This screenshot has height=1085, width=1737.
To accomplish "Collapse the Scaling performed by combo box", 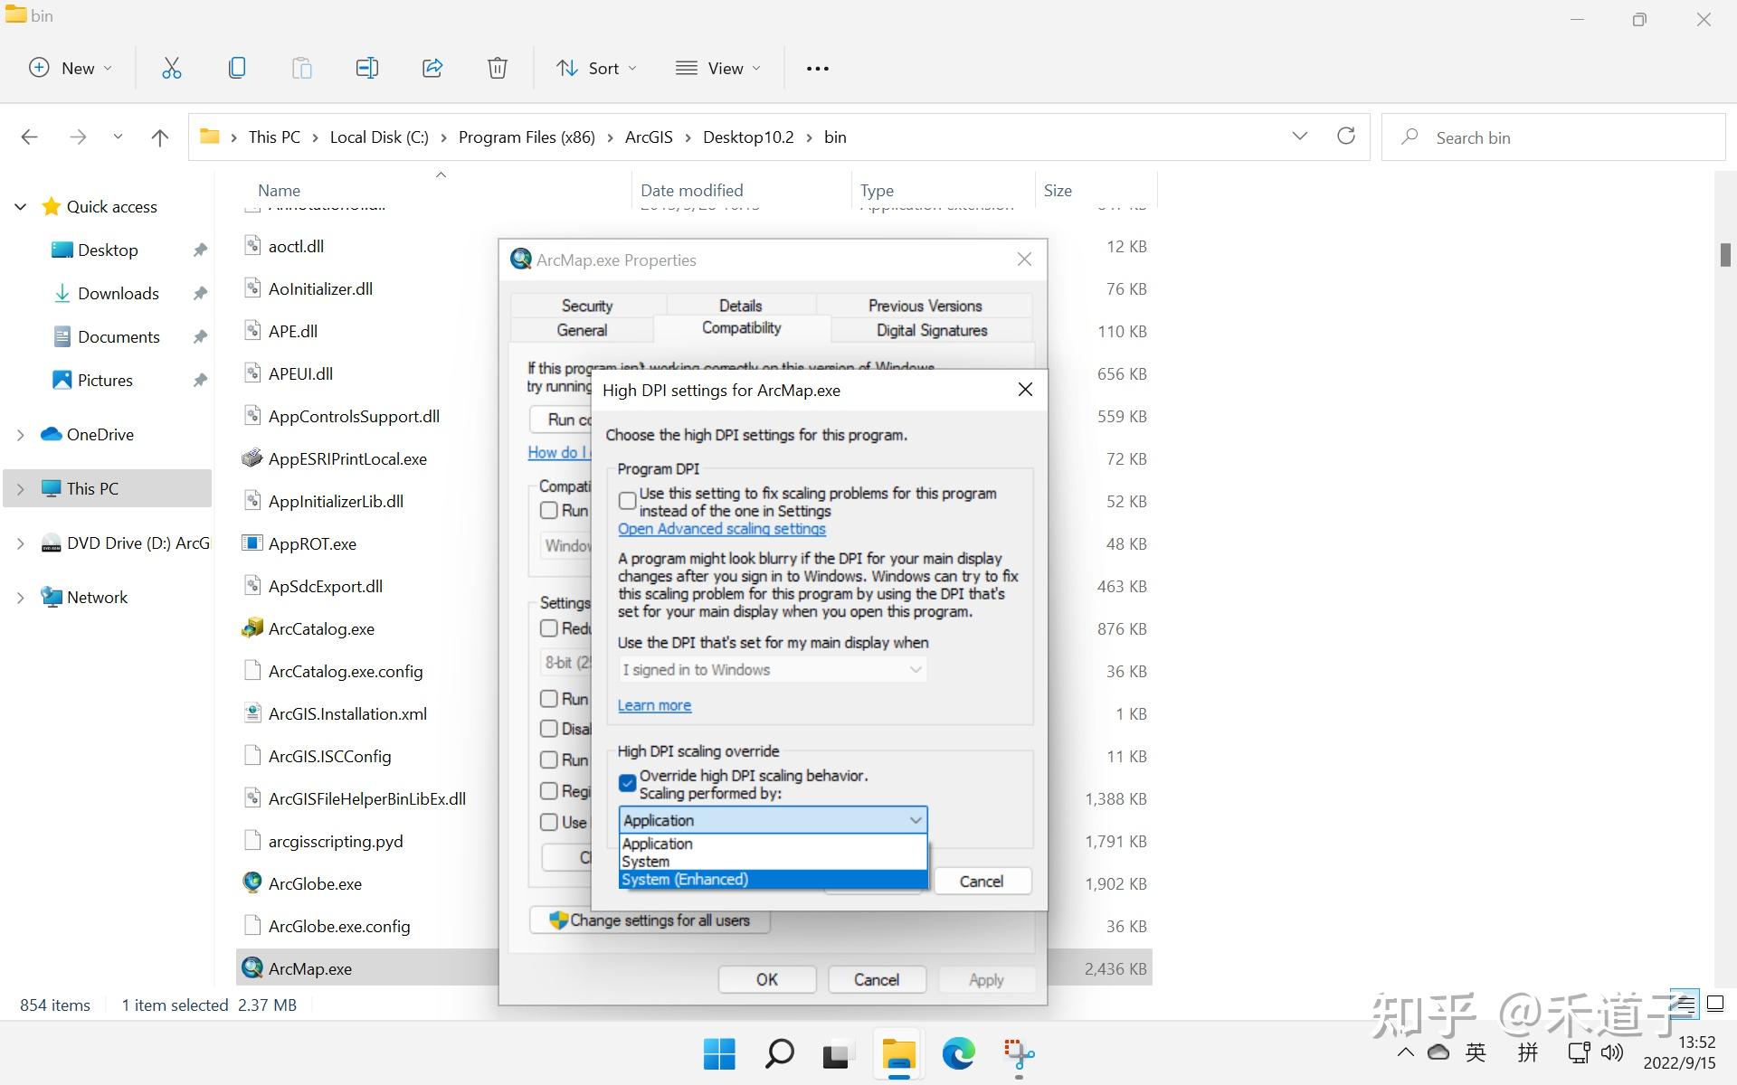I will (773, 820).
